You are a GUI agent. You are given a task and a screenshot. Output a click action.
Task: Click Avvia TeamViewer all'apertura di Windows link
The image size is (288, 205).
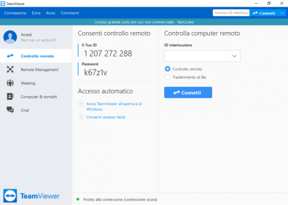[x=114, y=106]
